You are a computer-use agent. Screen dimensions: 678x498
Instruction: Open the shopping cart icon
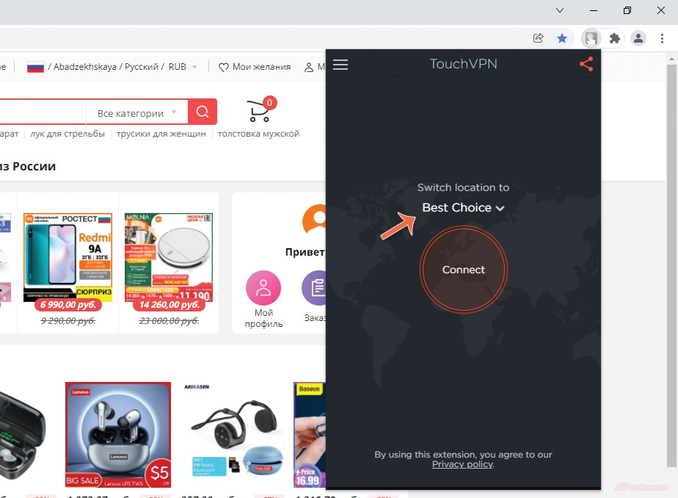259,112
